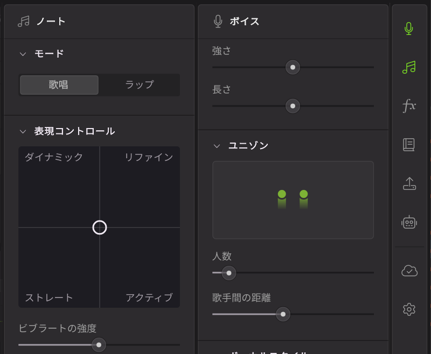Click the expression XY pad center handle

(x=100, y=228)
